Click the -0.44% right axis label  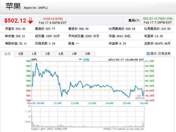[149, 100]
